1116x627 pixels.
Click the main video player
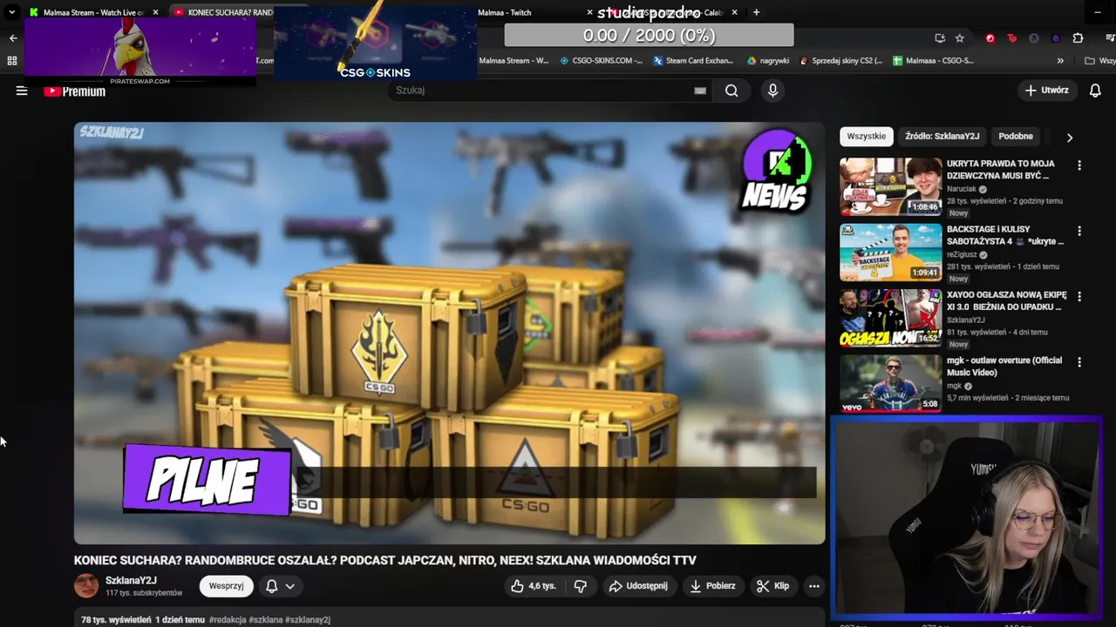pos(449,334)
